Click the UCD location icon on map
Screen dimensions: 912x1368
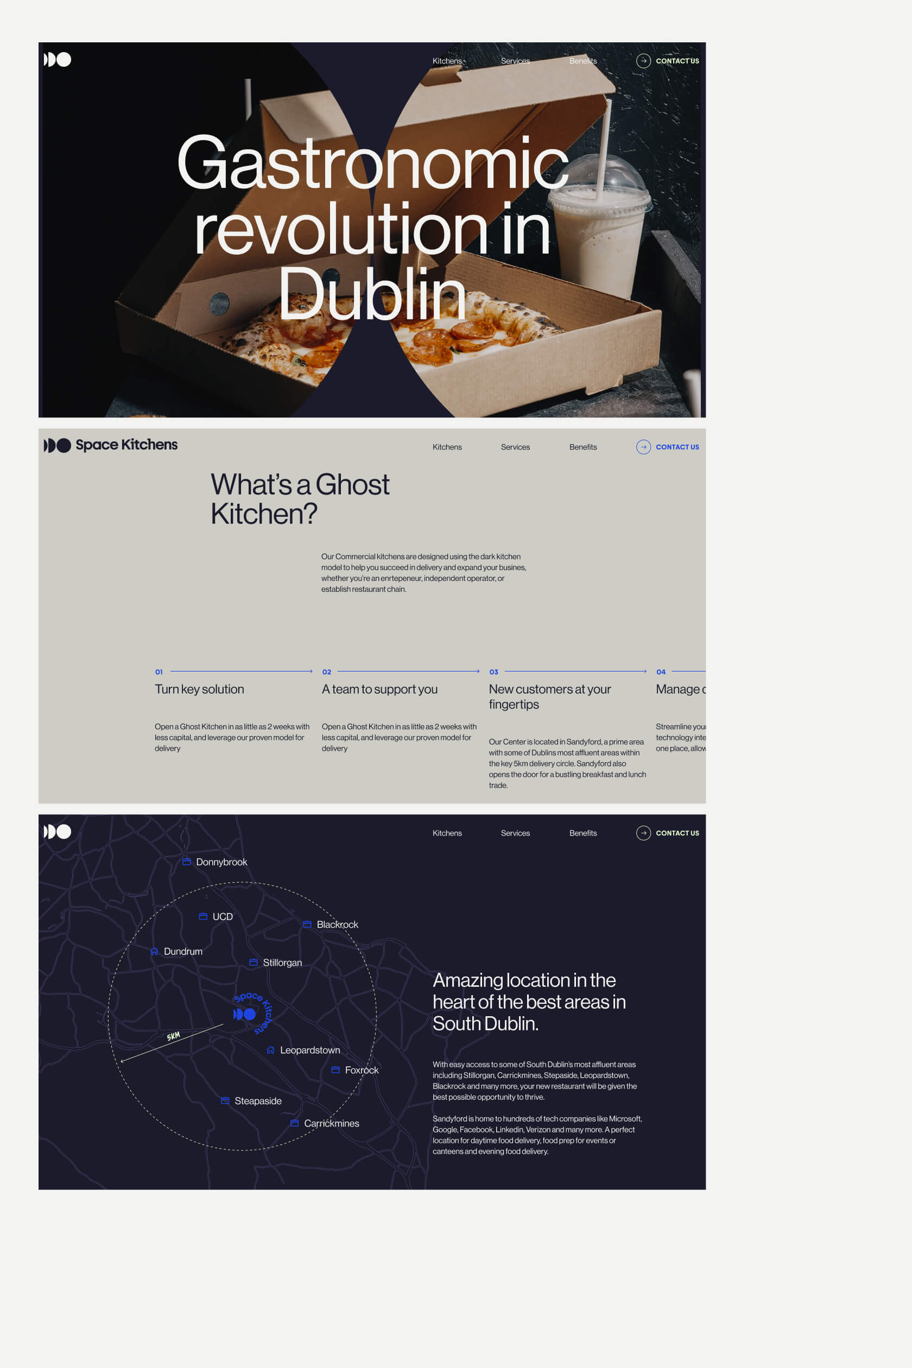click(x=203, y=917)
